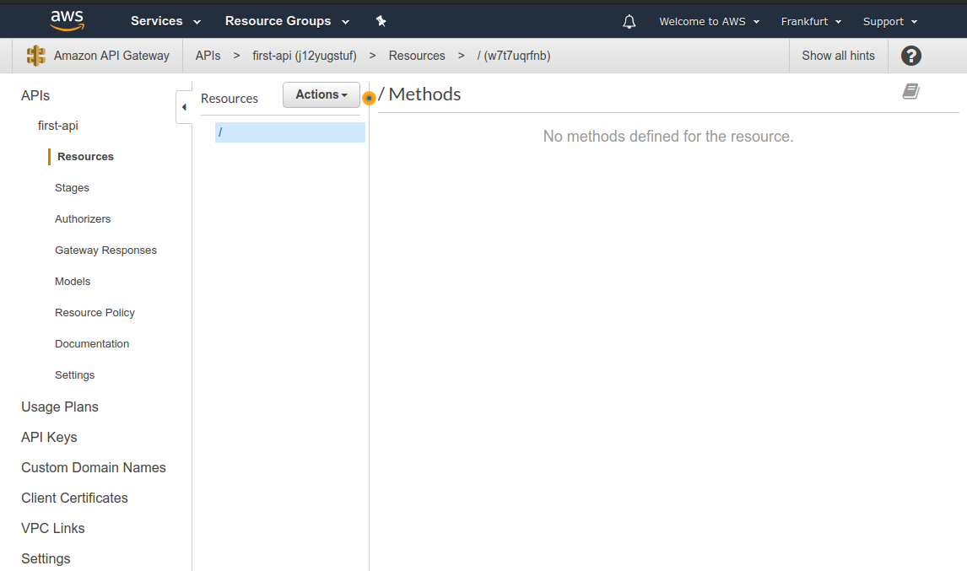This screenshot has height=571, width=967.
Task: Click the pin shortcut icon
Action: click(381, 21)
